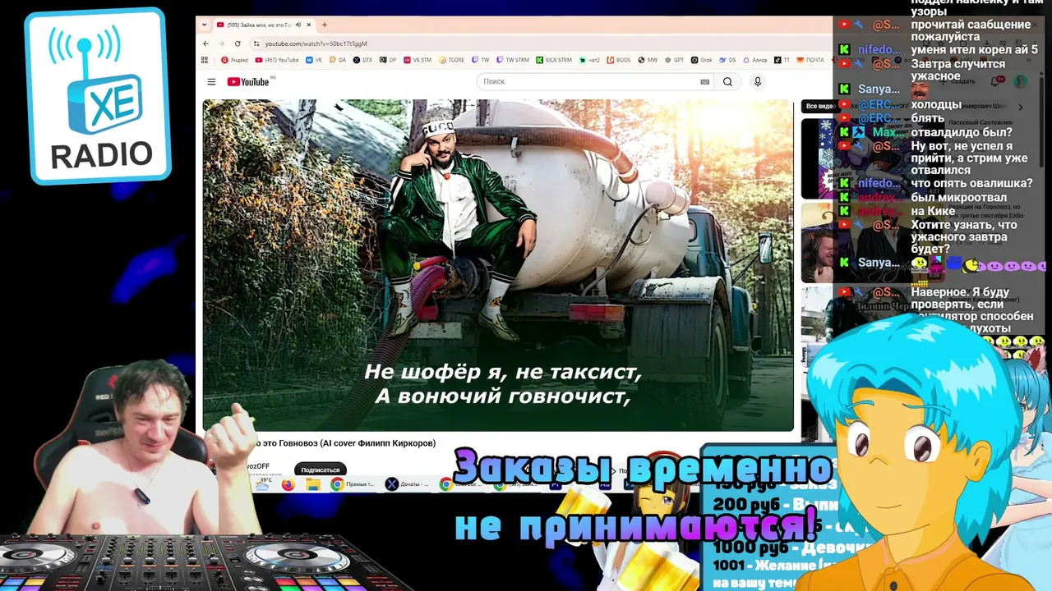Expand the tab search dropdown arrow
Viewport: 1052px width, 591px height.
[x=205, y=25]
